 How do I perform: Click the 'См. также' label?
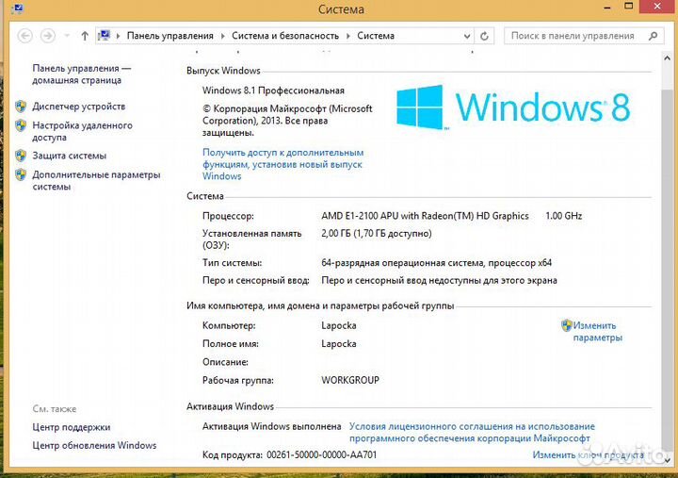click(x=54, y=409)
